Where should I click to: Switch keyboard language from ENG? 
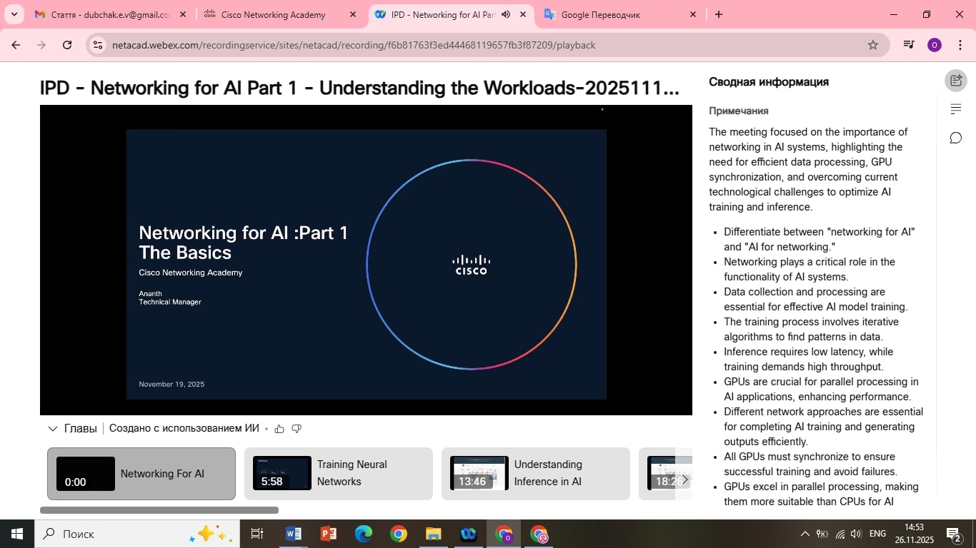pos(877,534)
